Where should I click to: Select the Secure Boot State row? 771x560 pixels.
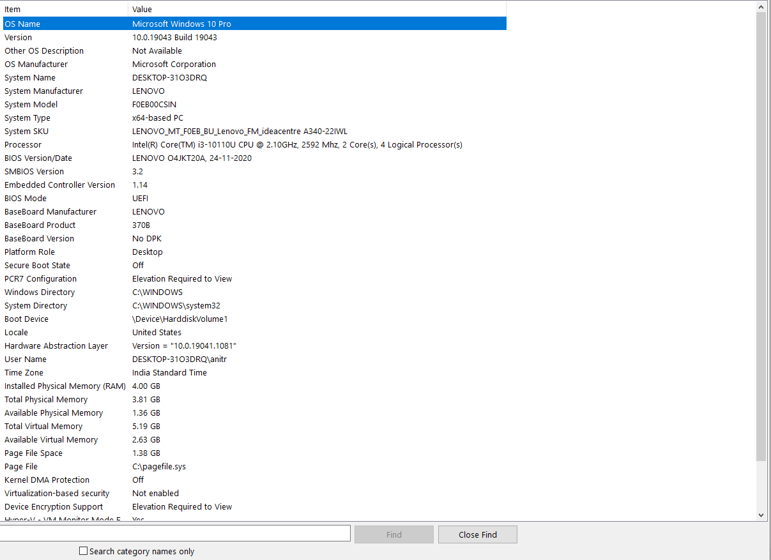(x=254, y=265)
